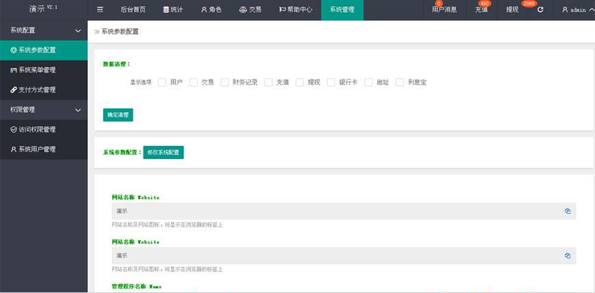595x293 pixels.
Task: Click the 修改系统配置 button
Action: [163, 152]
